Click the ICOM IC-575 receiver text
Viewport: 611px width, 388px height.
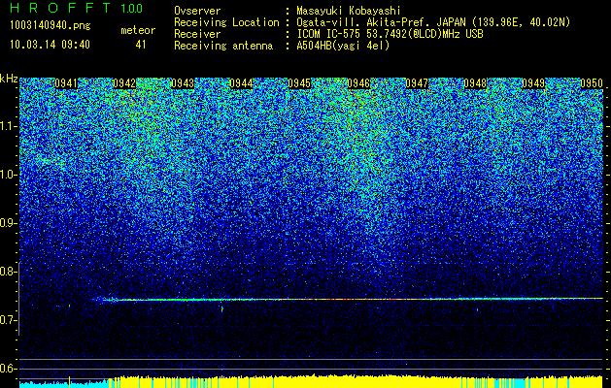pyautogui.click(x=390, y=34)
